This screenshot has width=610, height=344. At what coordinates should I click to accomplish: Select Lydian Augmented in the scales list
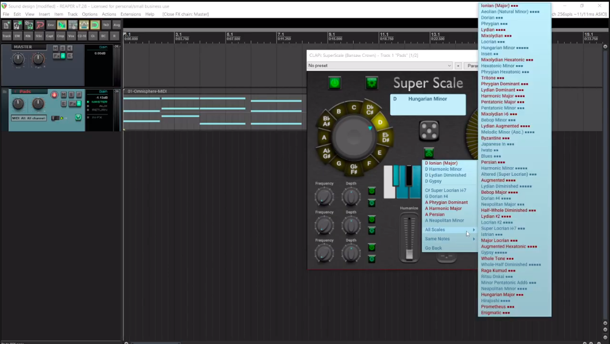[x=514, y=126]
